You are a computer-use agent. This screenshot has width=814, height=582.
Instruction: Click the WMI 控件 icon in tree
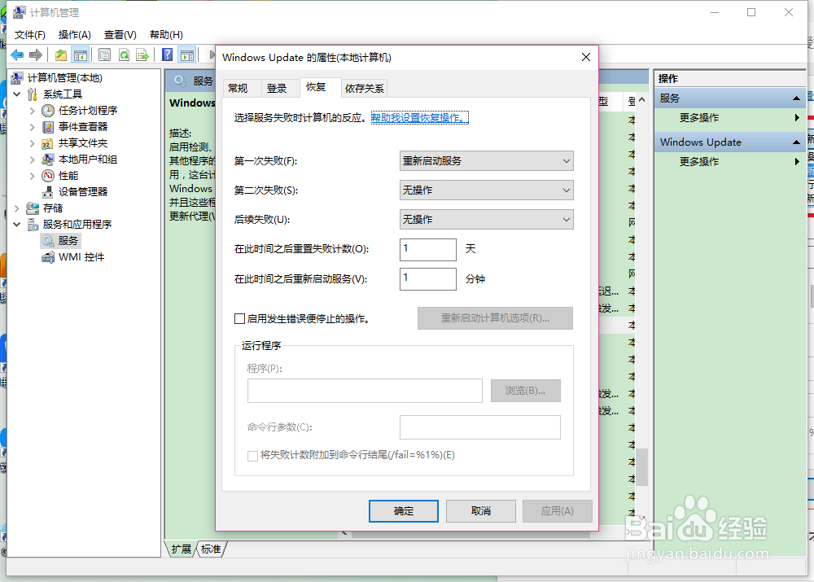tap(48, 257)
